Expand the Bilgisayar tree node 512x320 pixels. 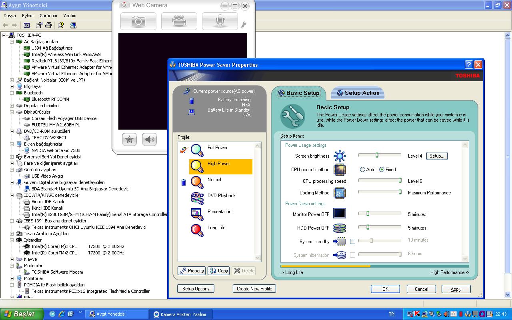[x=12, y=86]
